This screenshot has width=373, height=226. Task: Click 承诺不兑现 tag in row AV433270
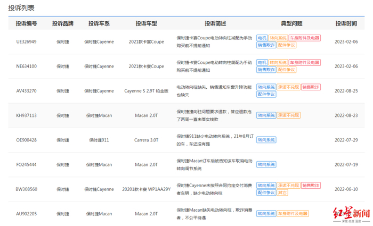289,87
